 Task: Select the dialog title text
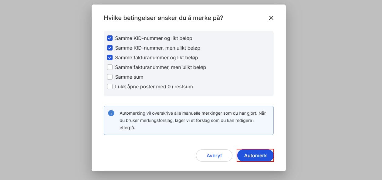point(163,18)
